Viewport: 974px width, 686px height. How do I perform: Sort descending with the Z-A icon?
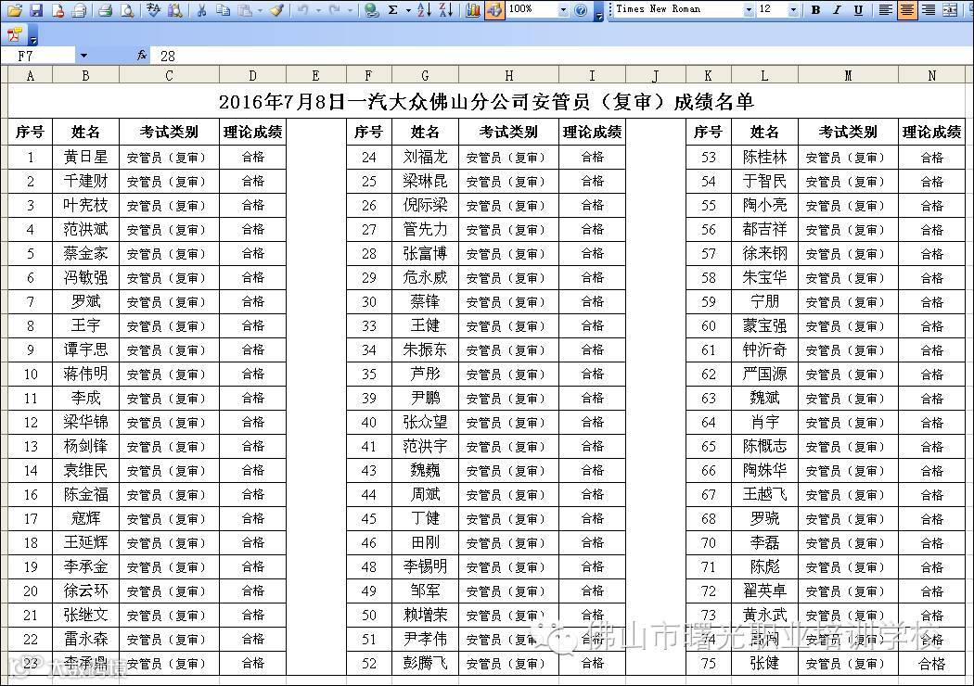click(446, 10)
